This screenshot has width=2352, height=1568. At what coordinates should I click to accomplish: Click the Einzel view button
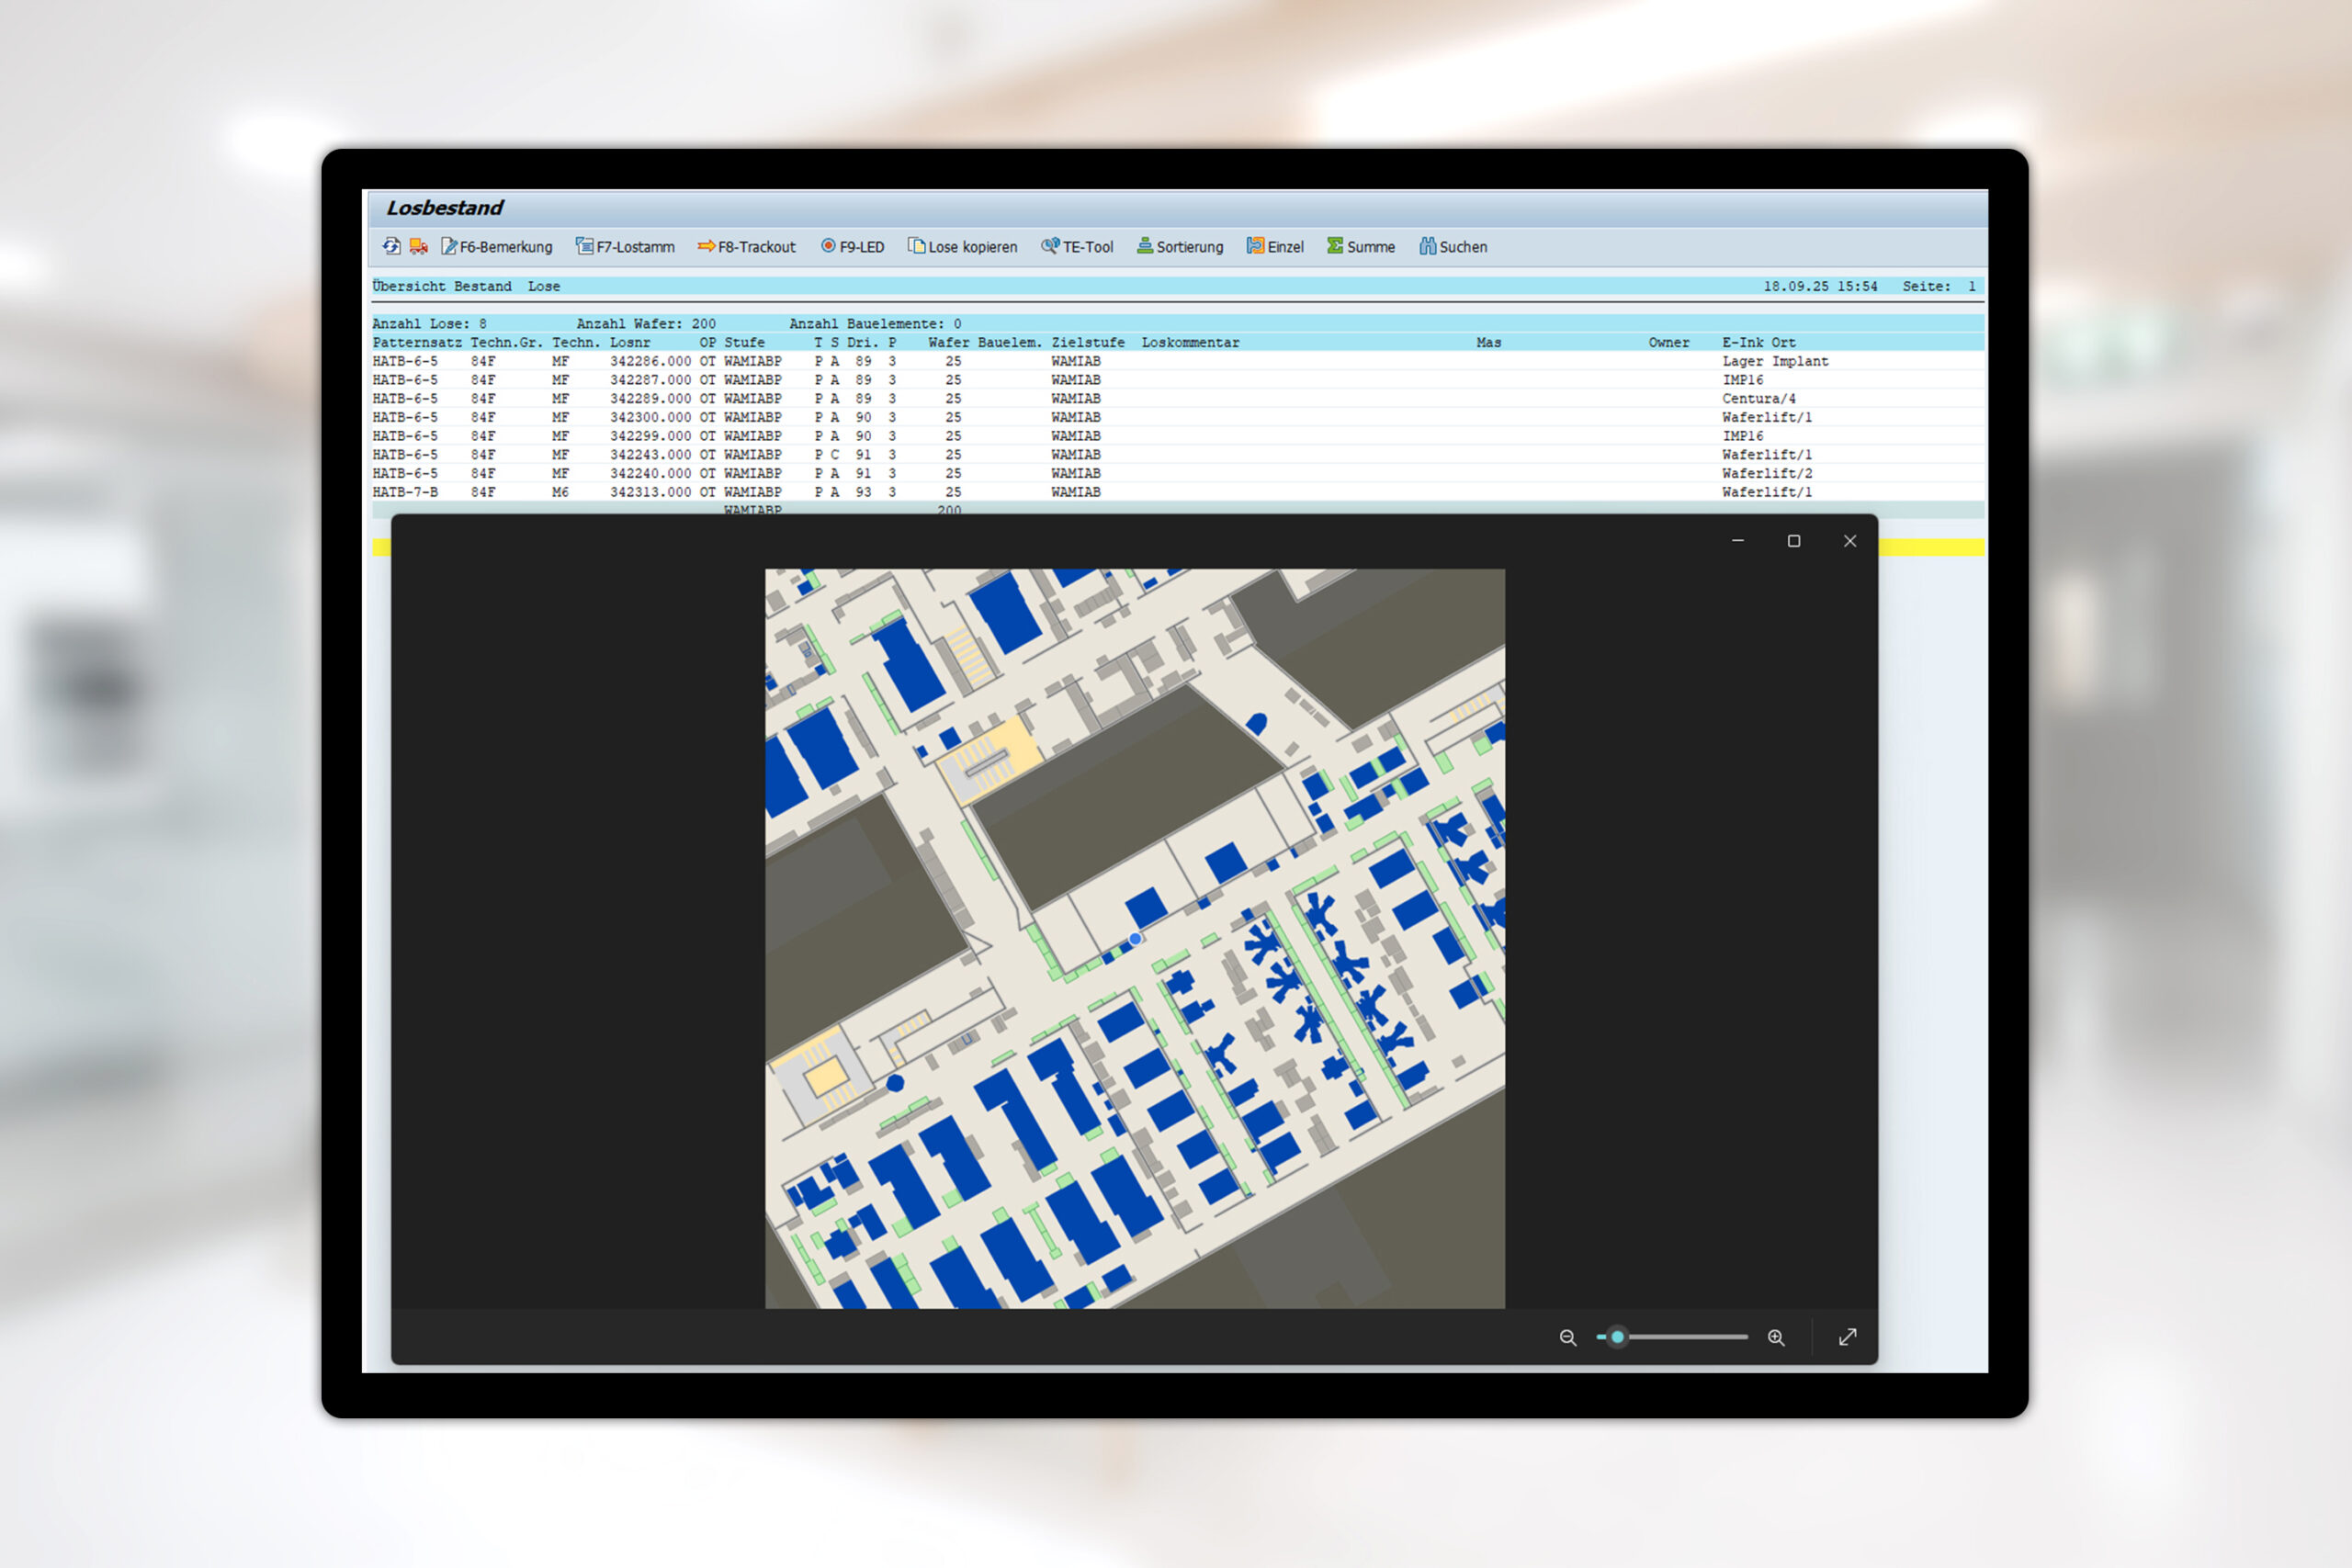tap(1275, 247)
